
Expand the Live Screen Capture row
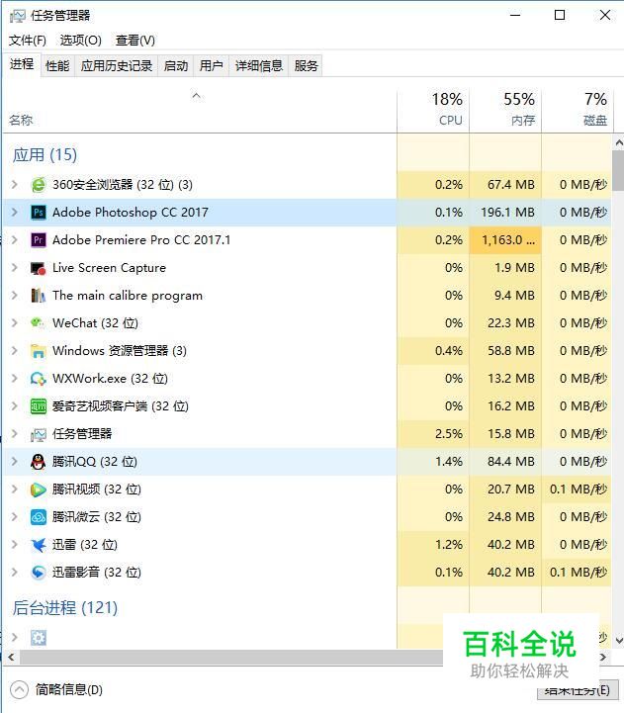(15, 268)
